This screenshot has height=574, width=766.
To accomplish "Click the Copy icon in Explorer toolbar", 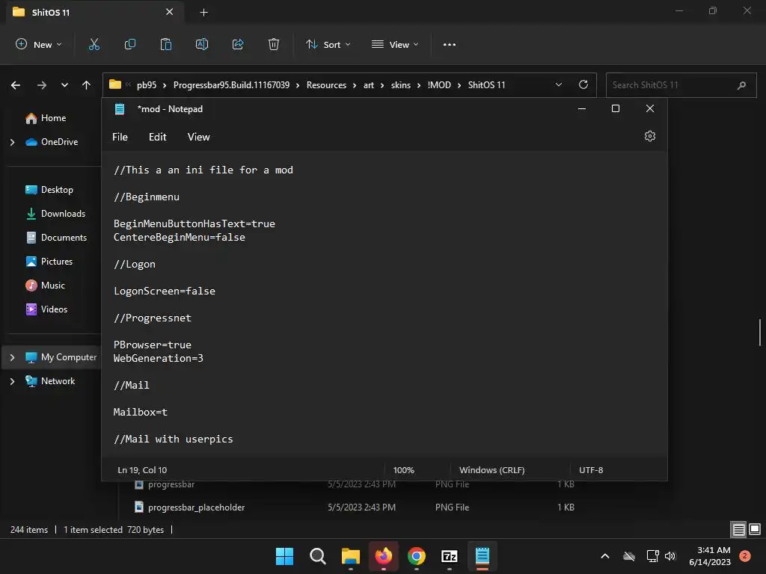I will point(130,44).
